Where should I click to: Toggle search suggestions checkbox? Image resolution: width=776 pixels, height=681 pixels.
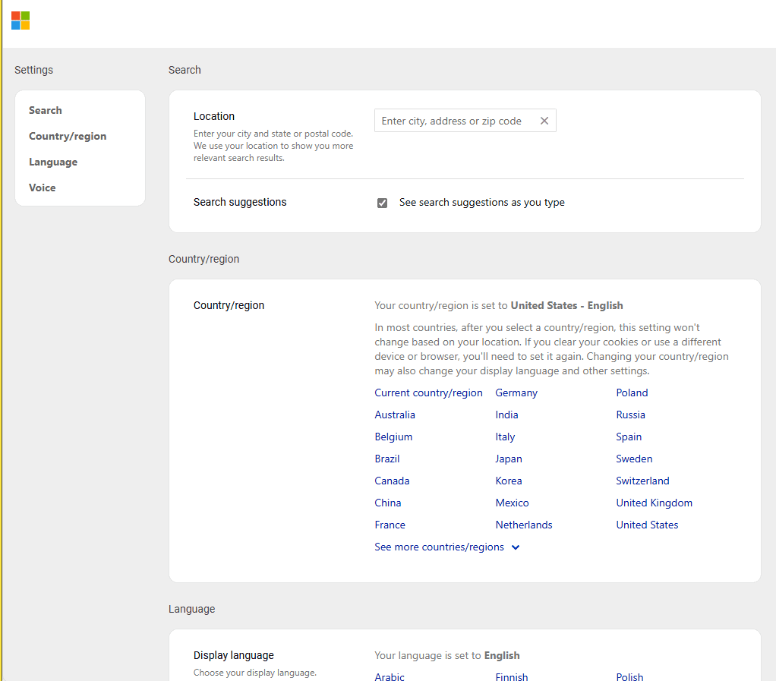tap(382, 203)
